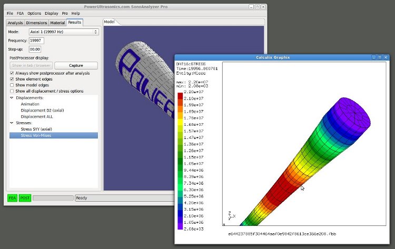Switch to the Material tab
The image size is (395, 249).
click(57, 23)
